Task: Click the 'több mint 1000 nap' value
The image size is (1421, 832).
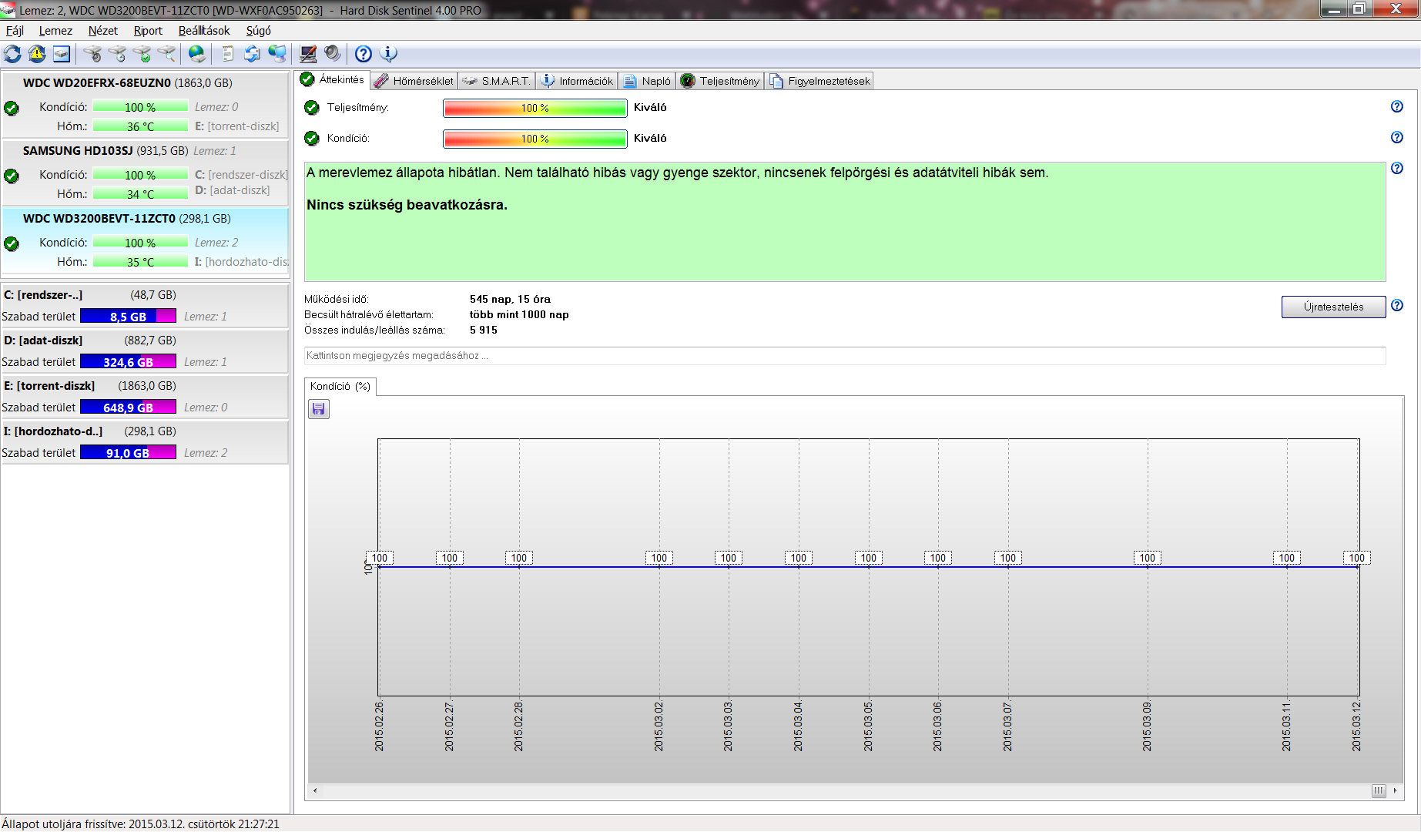Action: [x=519, y=314]
